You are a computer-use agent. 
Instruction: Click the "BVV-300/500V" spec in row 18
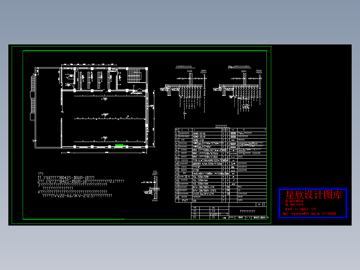coord(204,190)
